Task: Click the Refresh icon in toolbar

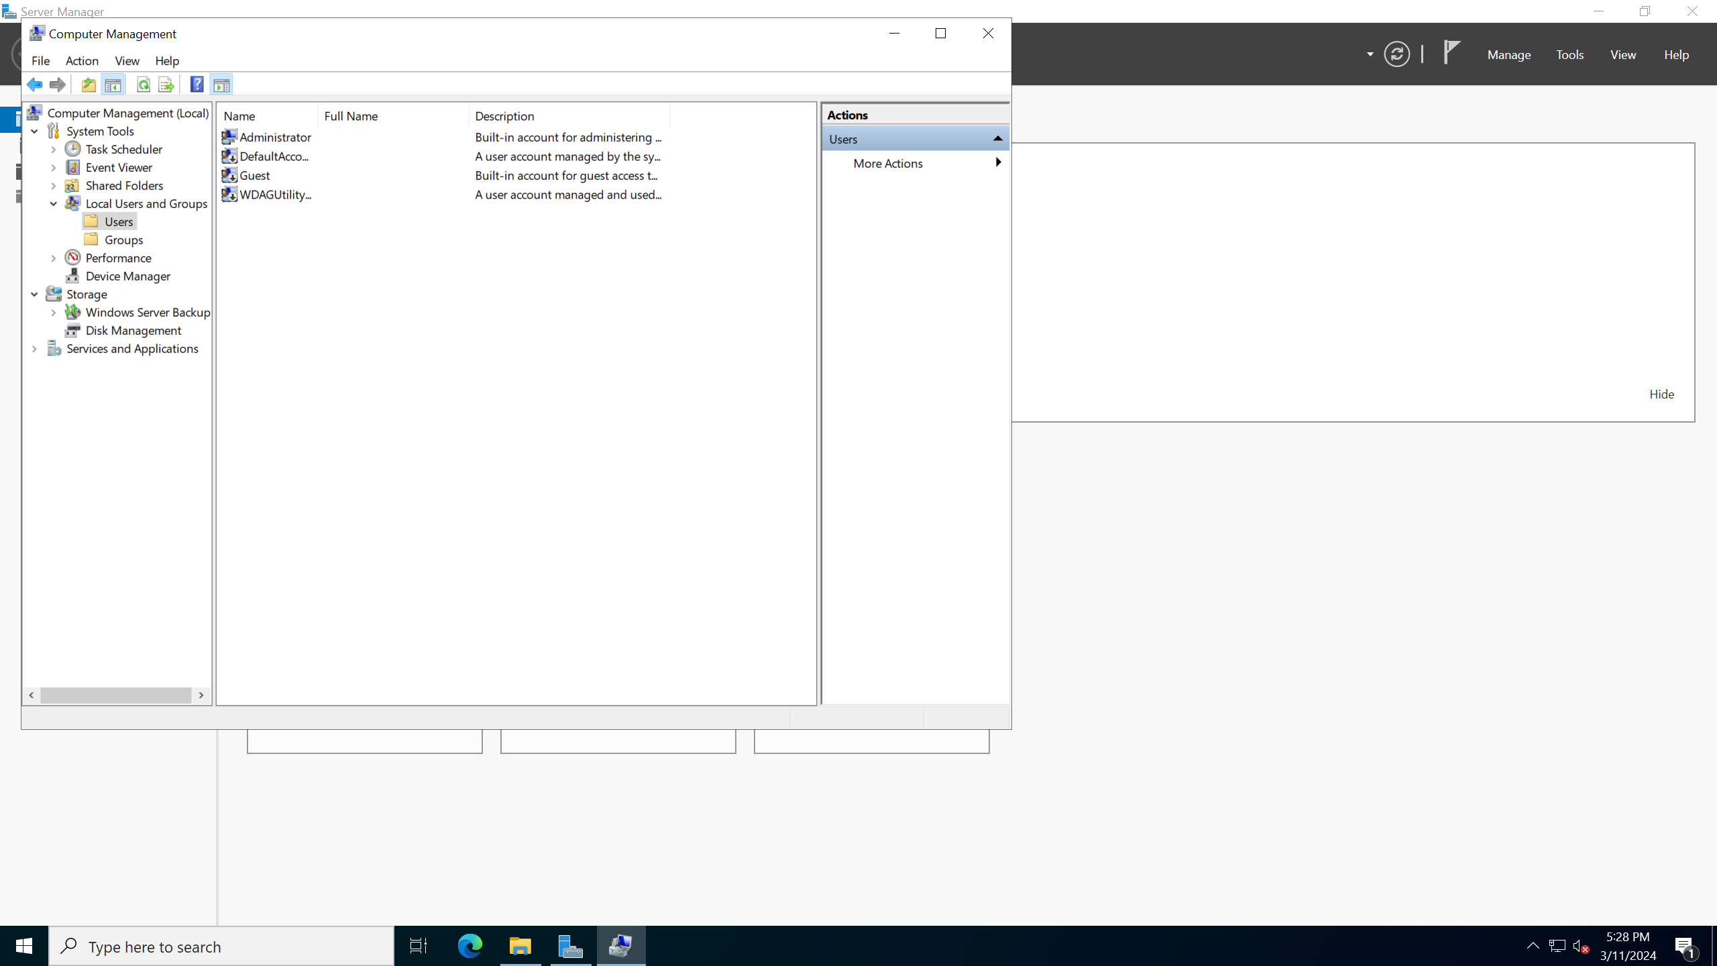Action: click(143, 85)
